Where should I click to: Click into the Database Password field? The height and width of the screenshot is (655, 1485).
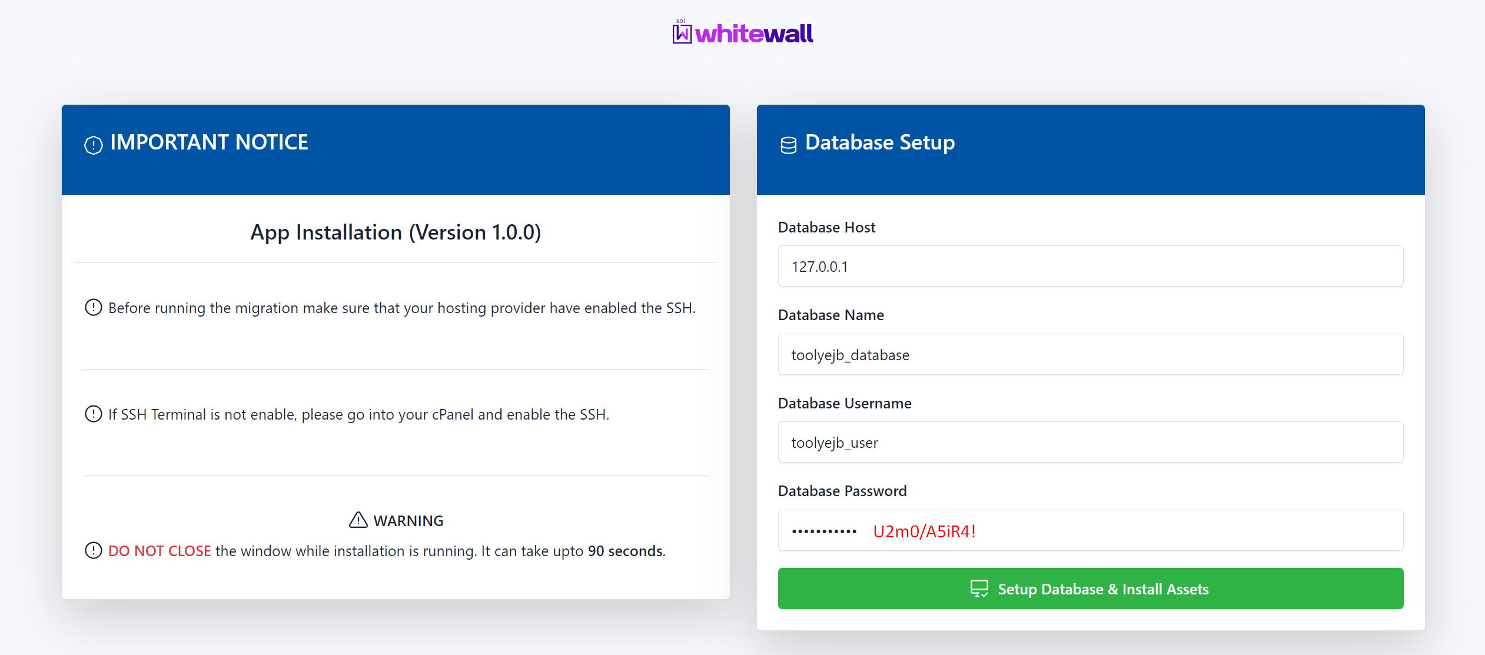1090,530
